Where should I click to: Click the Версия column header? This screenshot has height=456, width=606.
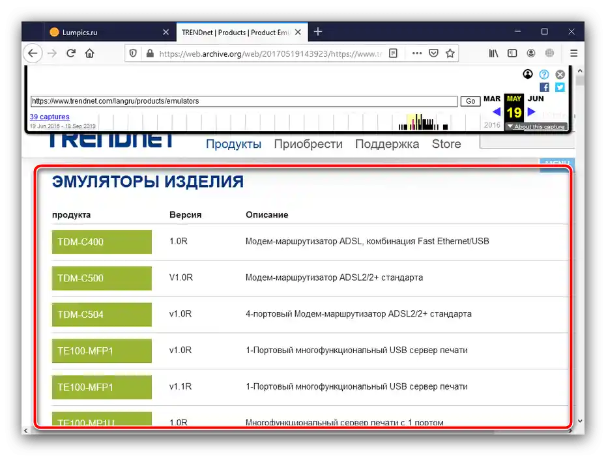(x=186, y=215)
